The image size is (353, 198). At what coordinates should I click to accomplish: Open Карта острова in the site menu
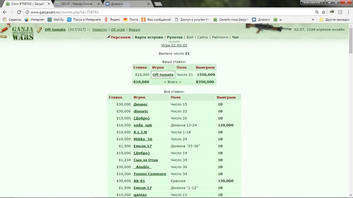point(149,37)
